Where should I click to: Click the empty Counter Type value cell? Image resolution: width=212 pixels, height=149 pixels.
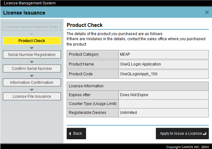[163, 104]
